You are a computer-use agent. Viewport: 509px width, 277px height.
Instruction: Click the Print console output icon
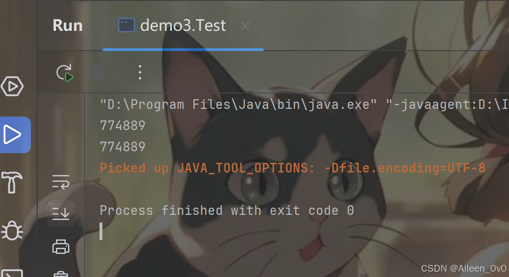coord(61,247)
